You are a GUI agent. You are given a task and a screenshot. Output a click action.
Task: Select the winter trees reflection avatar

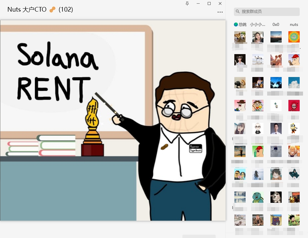click(x=240, y=197)
